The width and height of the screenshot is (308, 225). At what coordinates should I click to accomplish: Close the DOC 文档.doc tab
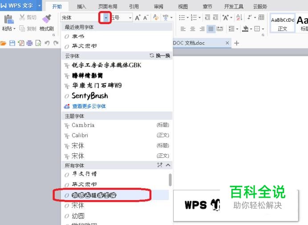227,43
